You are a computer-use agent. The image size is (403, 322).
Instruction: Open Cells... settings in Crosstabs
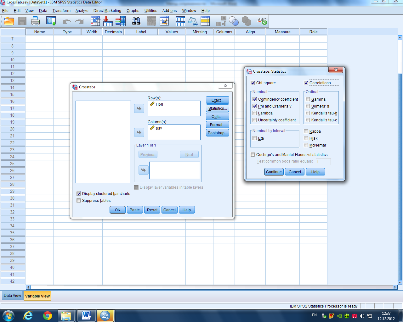point(218,117)
